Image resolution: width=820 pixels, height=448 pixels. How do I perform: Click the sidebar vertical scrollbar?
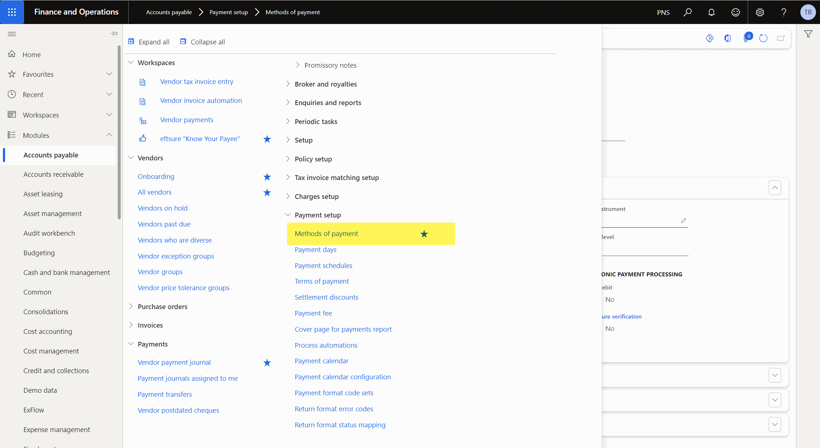[119, 132]
